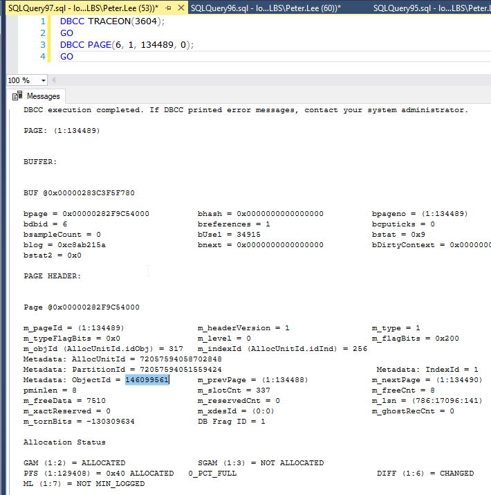This screenshot has height=495, width=491.
Task: Click the PAGE: (1:134489) line
Action: tap(62, 130)
